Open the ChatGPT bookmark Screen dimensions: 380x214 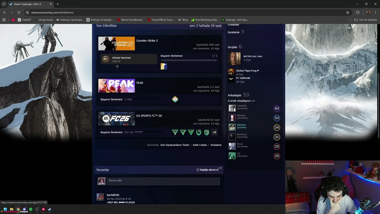pyautogui.click(x=24, y=20)
